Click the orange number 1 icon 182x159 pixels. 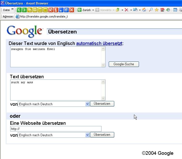click(x=56, y=10)
